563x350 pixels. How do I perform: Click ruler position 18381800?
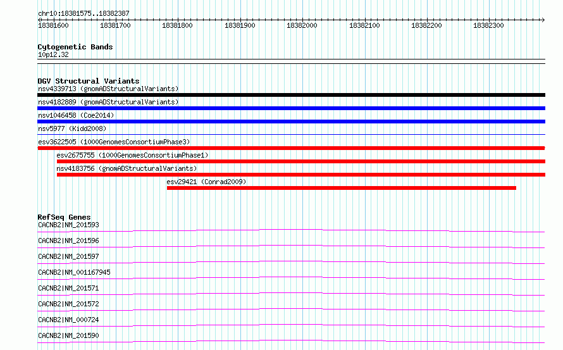[x=177, y=25]
